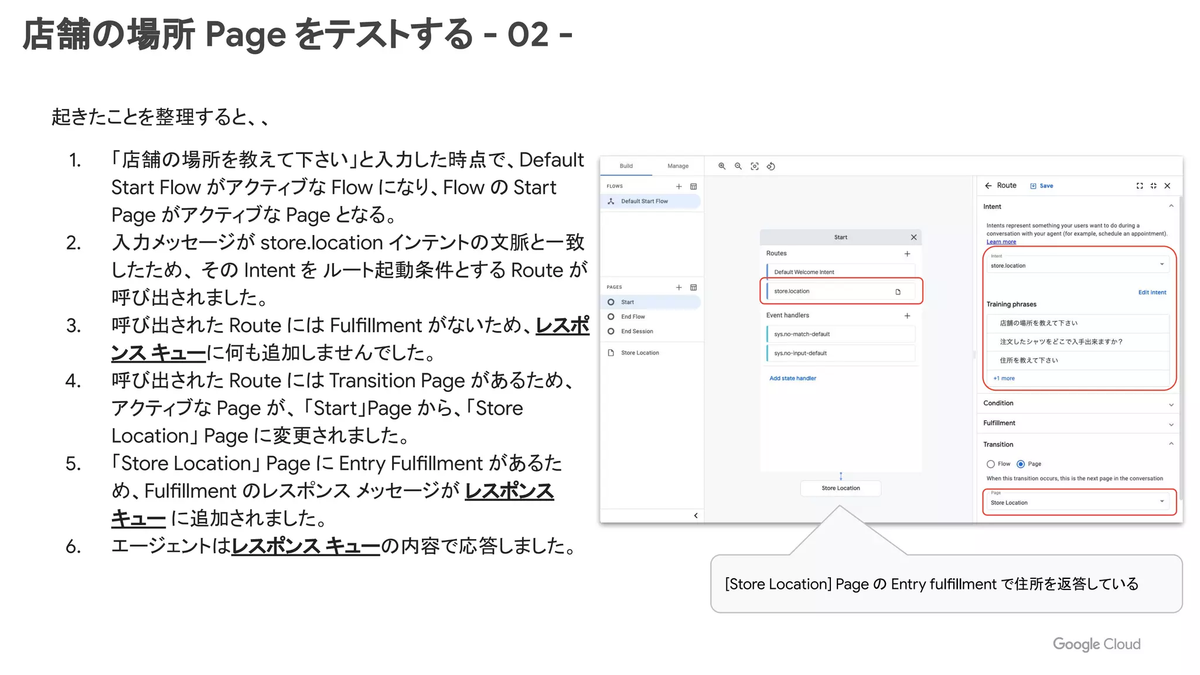Click Store Location page document icon
The height and width of the screenshot is (675, 1200).
pos(611,353)
